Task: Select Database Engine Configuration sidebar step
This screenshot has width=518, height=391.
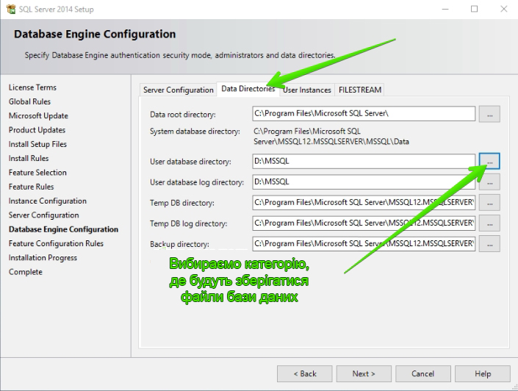Action: tap(63, 229)
